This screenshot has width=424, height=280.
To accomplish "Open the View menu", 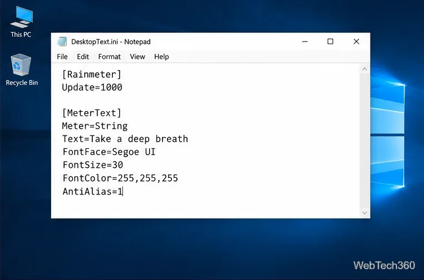I will point(137,57).
